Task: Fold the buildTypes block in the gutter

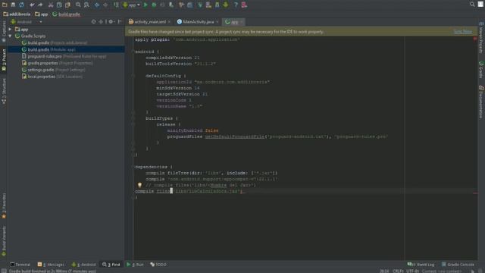Action: click(x=133, y=118)
